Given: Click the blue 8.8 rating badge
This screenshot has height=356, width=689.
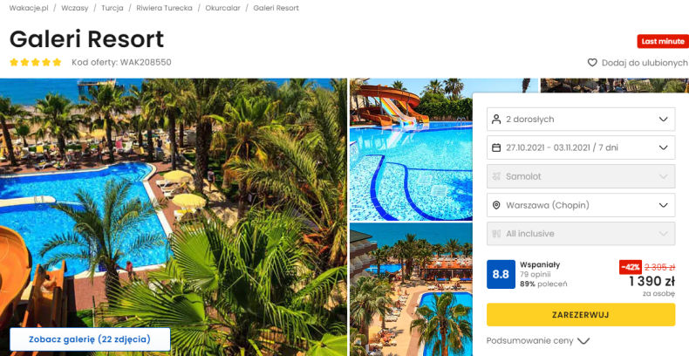Looking at the screenshot, I should click(x=501, y=274).
